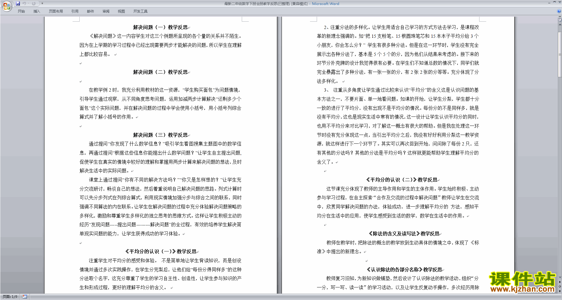Click the line starting 通过提问“你发现了什么数学信息
Viewport: 562px width, 300px height.
(165, 144)
